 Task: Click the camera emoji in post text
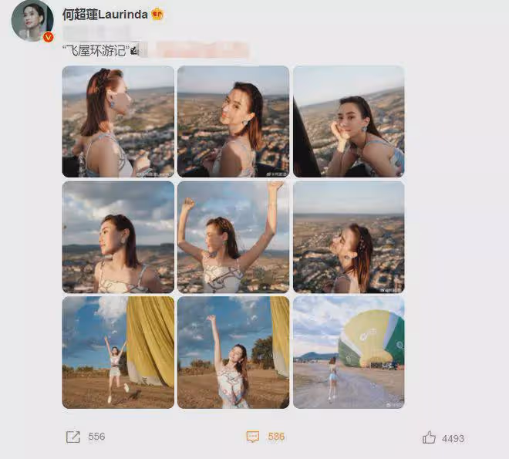click(135, 51)
